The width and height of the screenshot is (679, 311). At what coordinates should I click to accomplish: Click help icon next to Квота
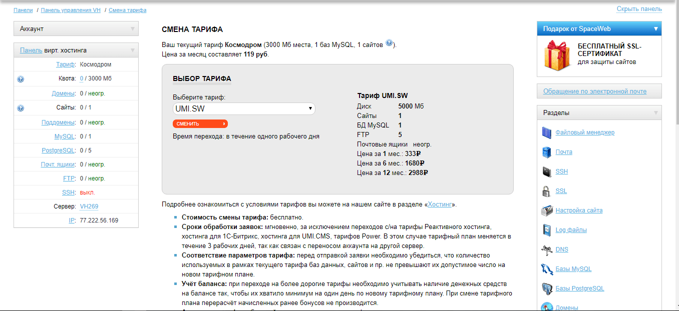(21, 79)
